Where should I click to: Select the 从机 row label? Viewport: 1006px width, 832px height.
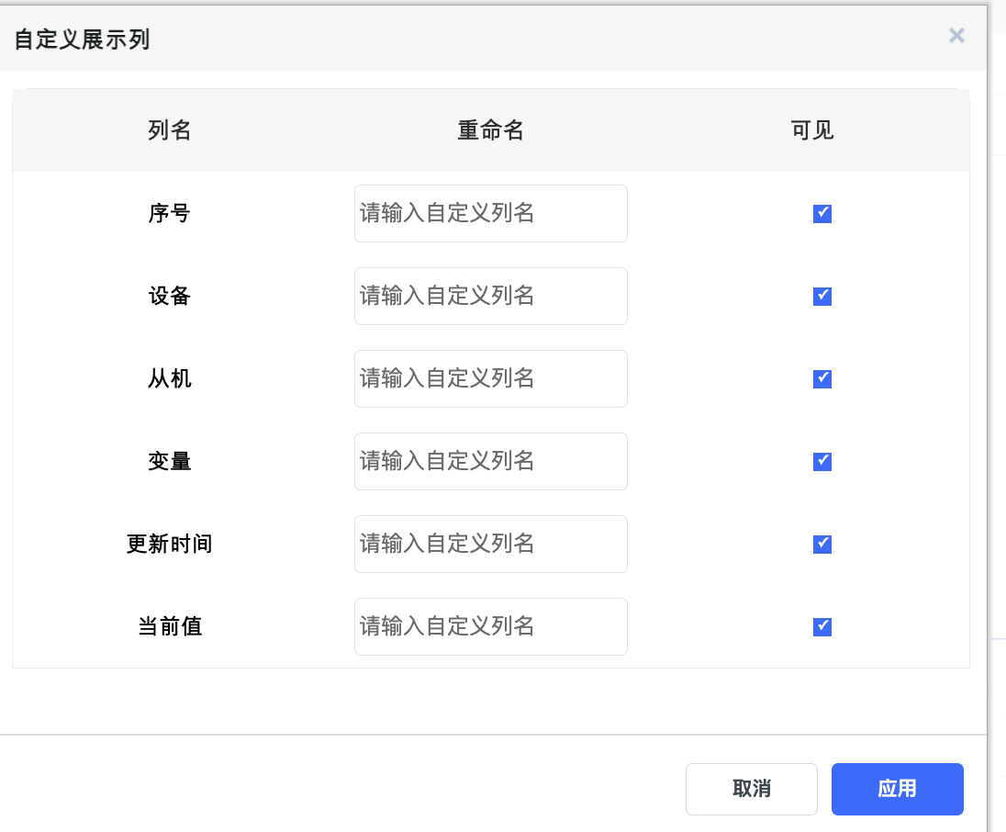pos(170,378)
